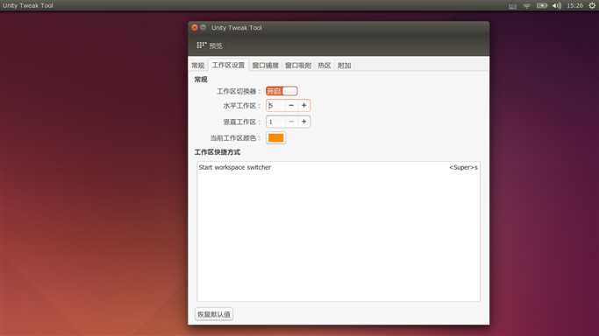Viewport: 599px width, 336px height.
Task: Open the orange current workspace color picker
Action: pyautogui.click(x=275, y=138)
